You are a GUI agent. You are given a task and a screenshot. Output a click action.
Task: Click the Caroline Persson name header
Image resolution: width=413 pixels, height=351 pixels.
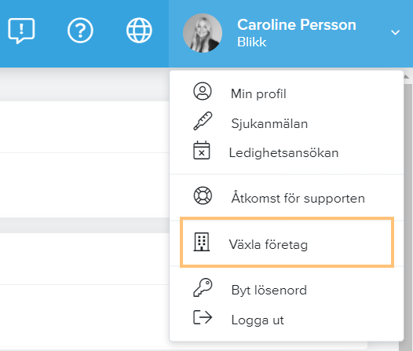[297, 25]
